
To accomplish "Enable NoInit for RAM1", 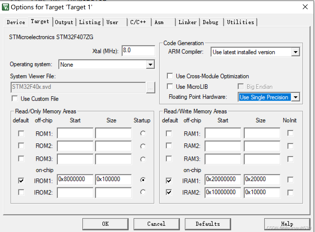I will [290, 133].
